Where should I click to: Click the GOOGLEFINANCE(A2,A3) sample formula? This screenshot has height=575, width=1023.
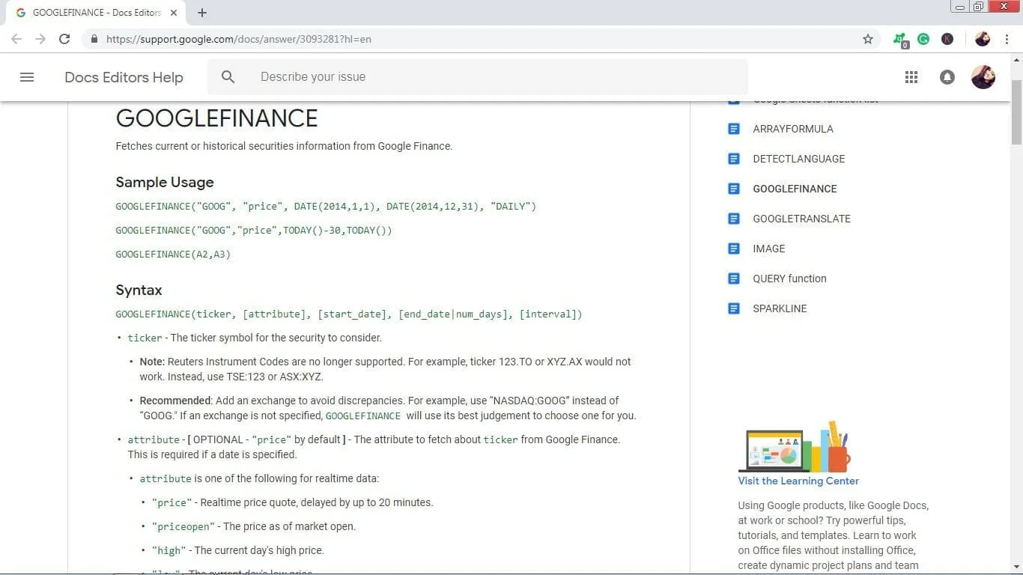click(173, 254)
